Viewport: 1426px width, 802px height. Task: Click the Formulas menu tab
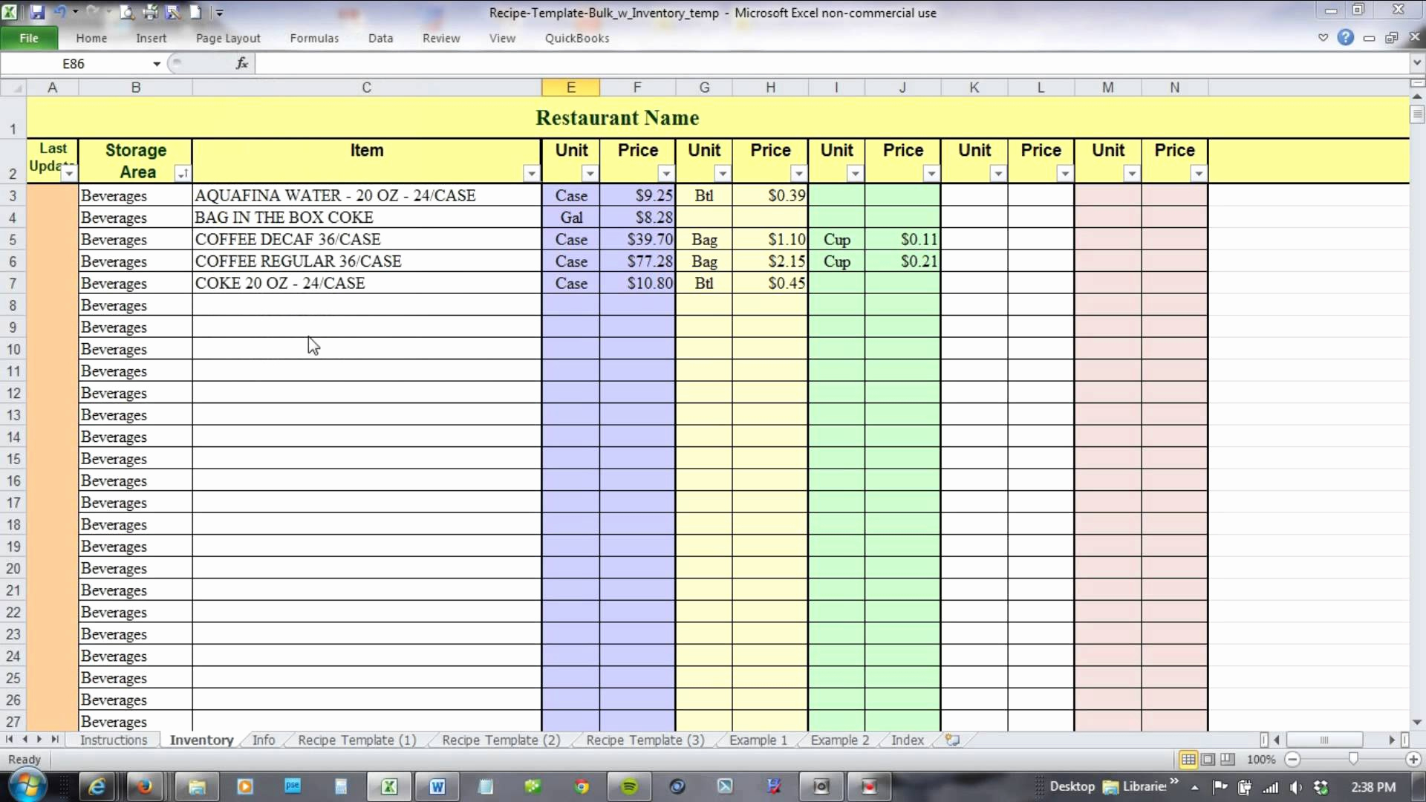314,37
